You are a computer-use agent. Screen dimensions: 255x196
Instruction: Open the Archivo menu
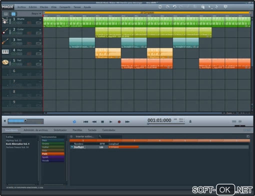coord(21,7)
